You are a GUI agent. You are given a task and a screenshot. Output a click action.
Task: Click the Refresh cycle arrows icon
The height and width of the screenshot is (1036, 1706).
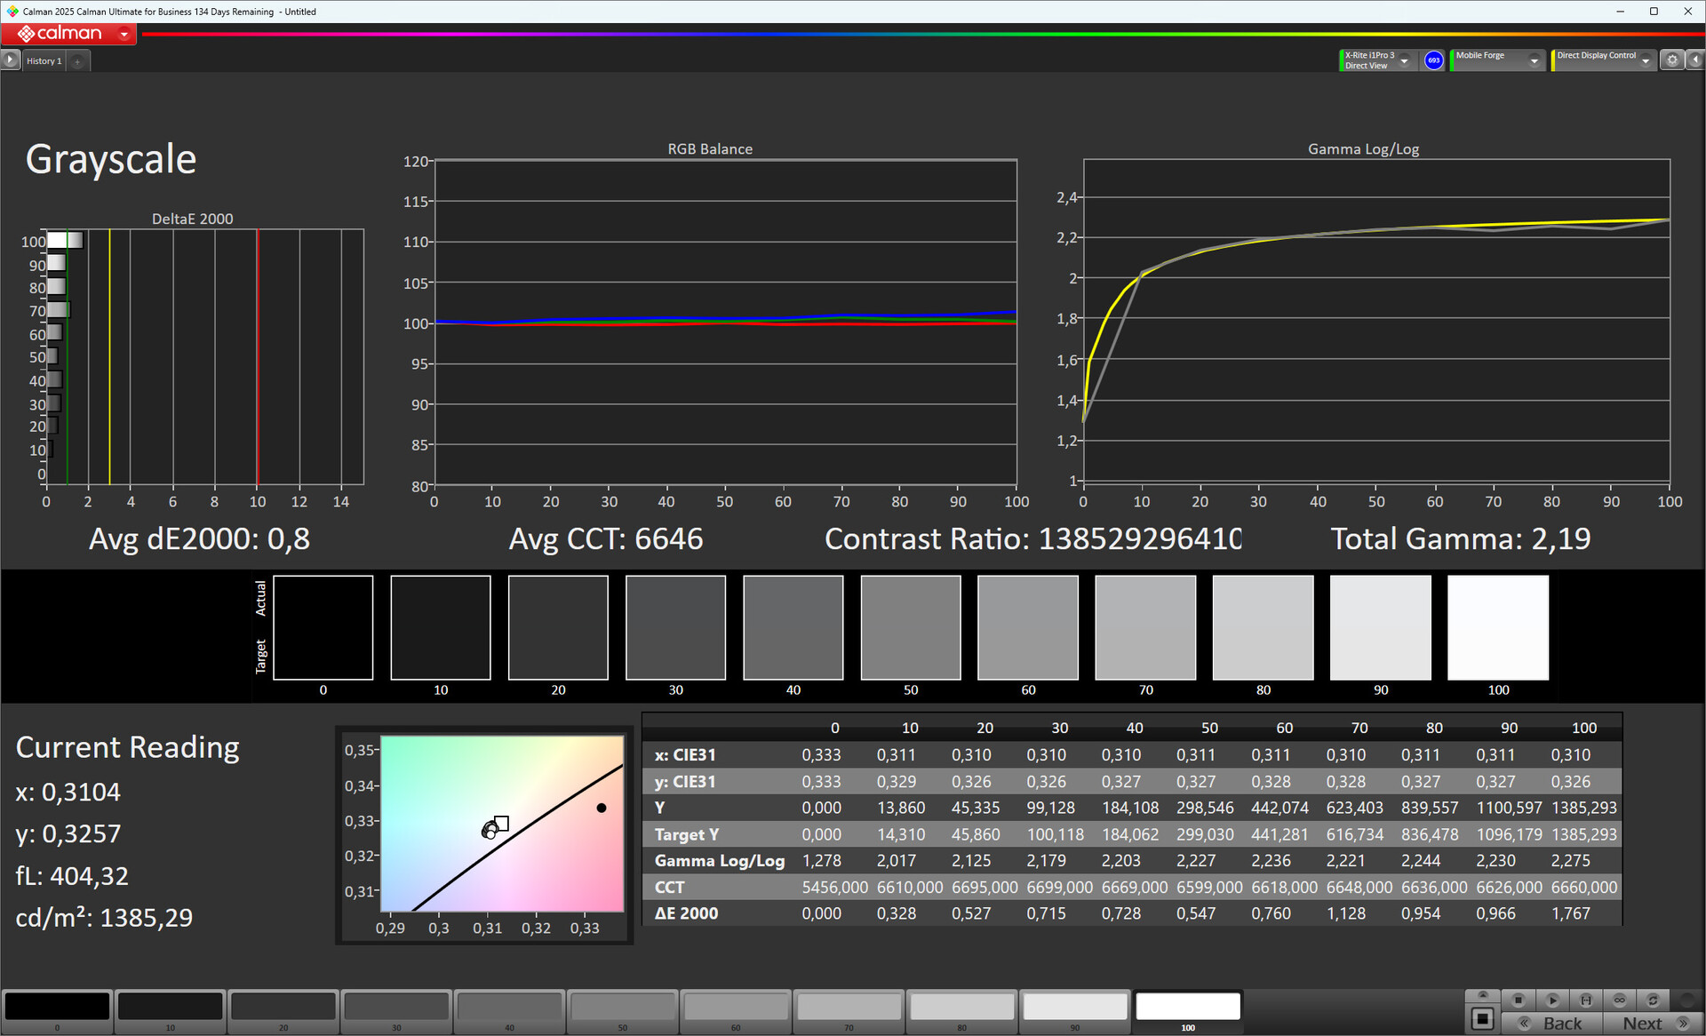(x=1653, y=1000)
